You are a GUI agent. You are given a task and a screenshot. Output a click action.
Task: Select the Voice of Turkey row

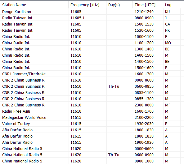pyautogui.click(x=90, y=124)
